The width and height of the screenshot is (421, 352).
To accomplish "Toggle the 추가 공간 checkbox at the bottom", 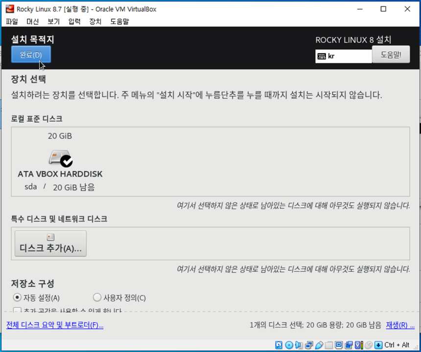I will 17,310.
